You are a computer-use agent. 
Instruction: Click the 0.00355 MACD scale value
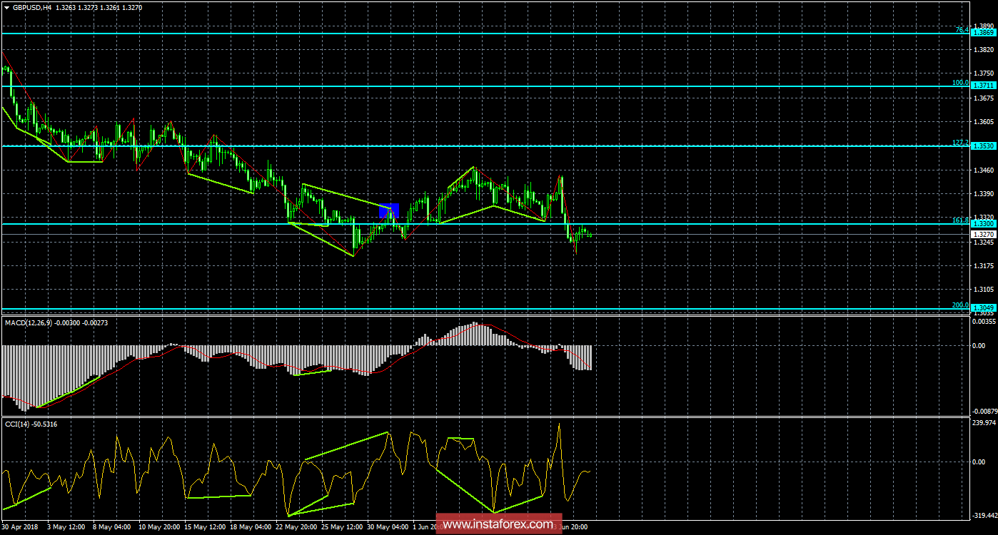984,321
